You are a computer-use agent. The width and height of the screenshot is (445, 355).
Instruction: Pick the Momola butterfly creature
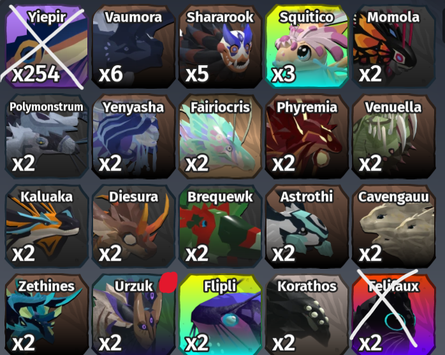[393, 47]
